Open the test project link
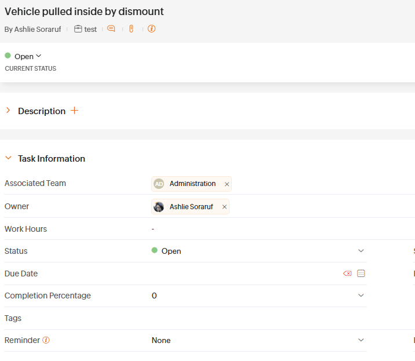 [x=90, y=29]
